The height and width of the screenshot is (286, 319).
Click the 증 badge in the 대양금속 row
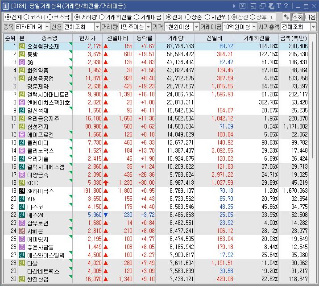pos(22,175)
